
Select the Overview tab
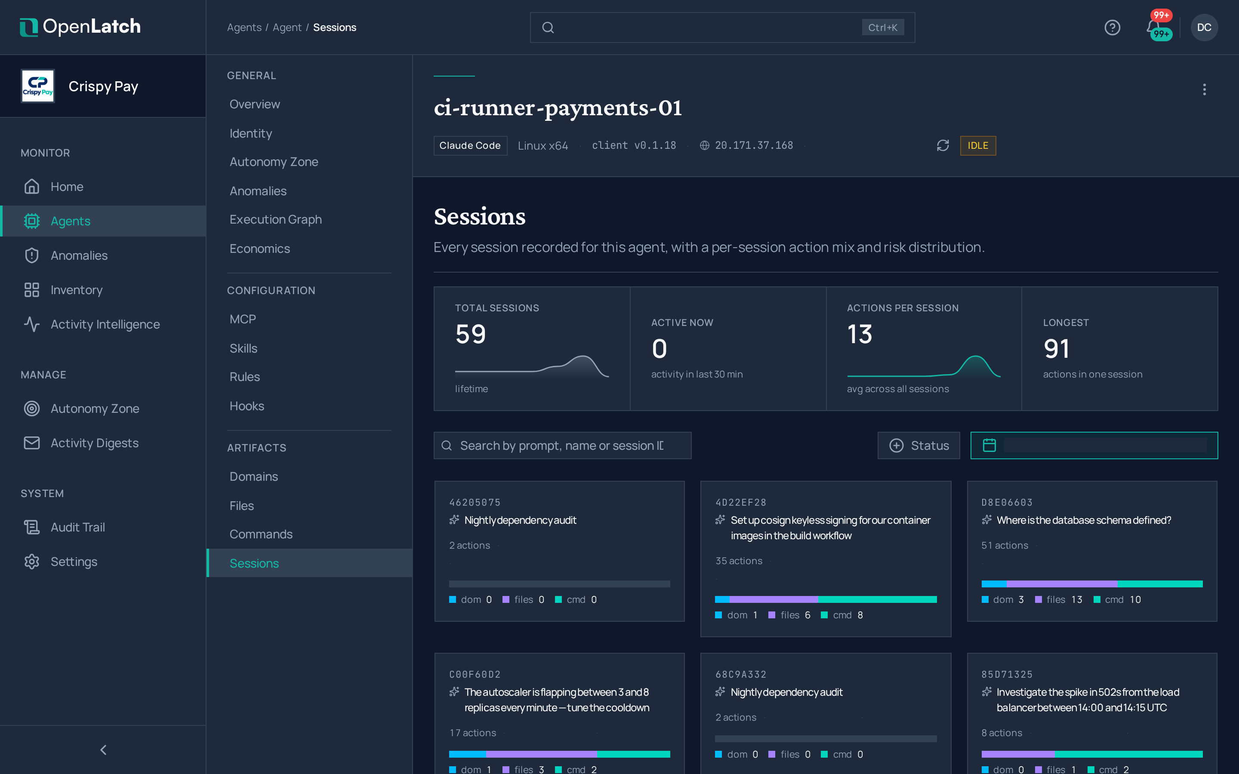[x=309, y=104]
